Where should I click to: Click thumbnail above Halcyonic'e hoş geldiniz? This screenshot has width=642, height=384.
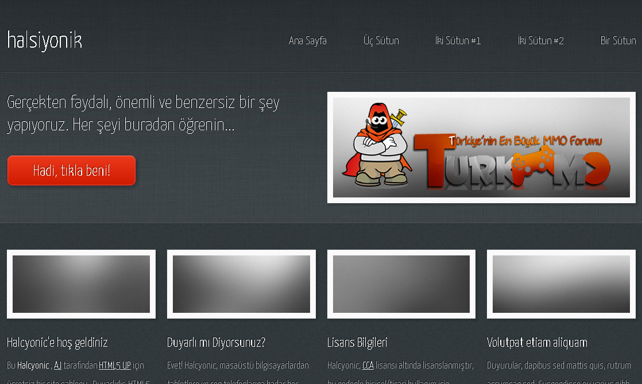(x=81, y=284)
